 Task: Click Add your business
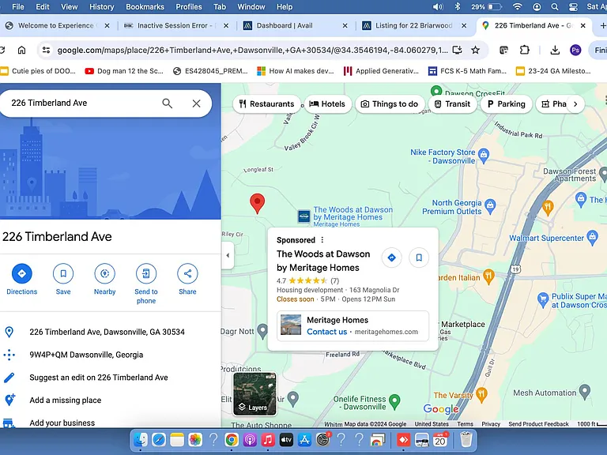click(x=62, y=423)
